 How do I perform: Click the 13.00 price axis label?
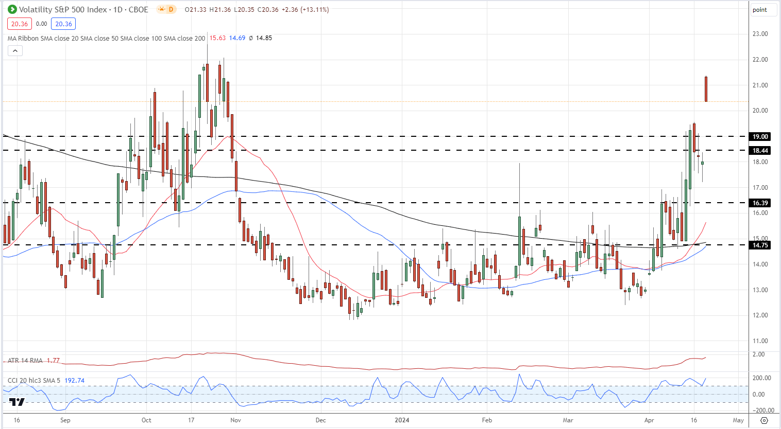(760, 290)
